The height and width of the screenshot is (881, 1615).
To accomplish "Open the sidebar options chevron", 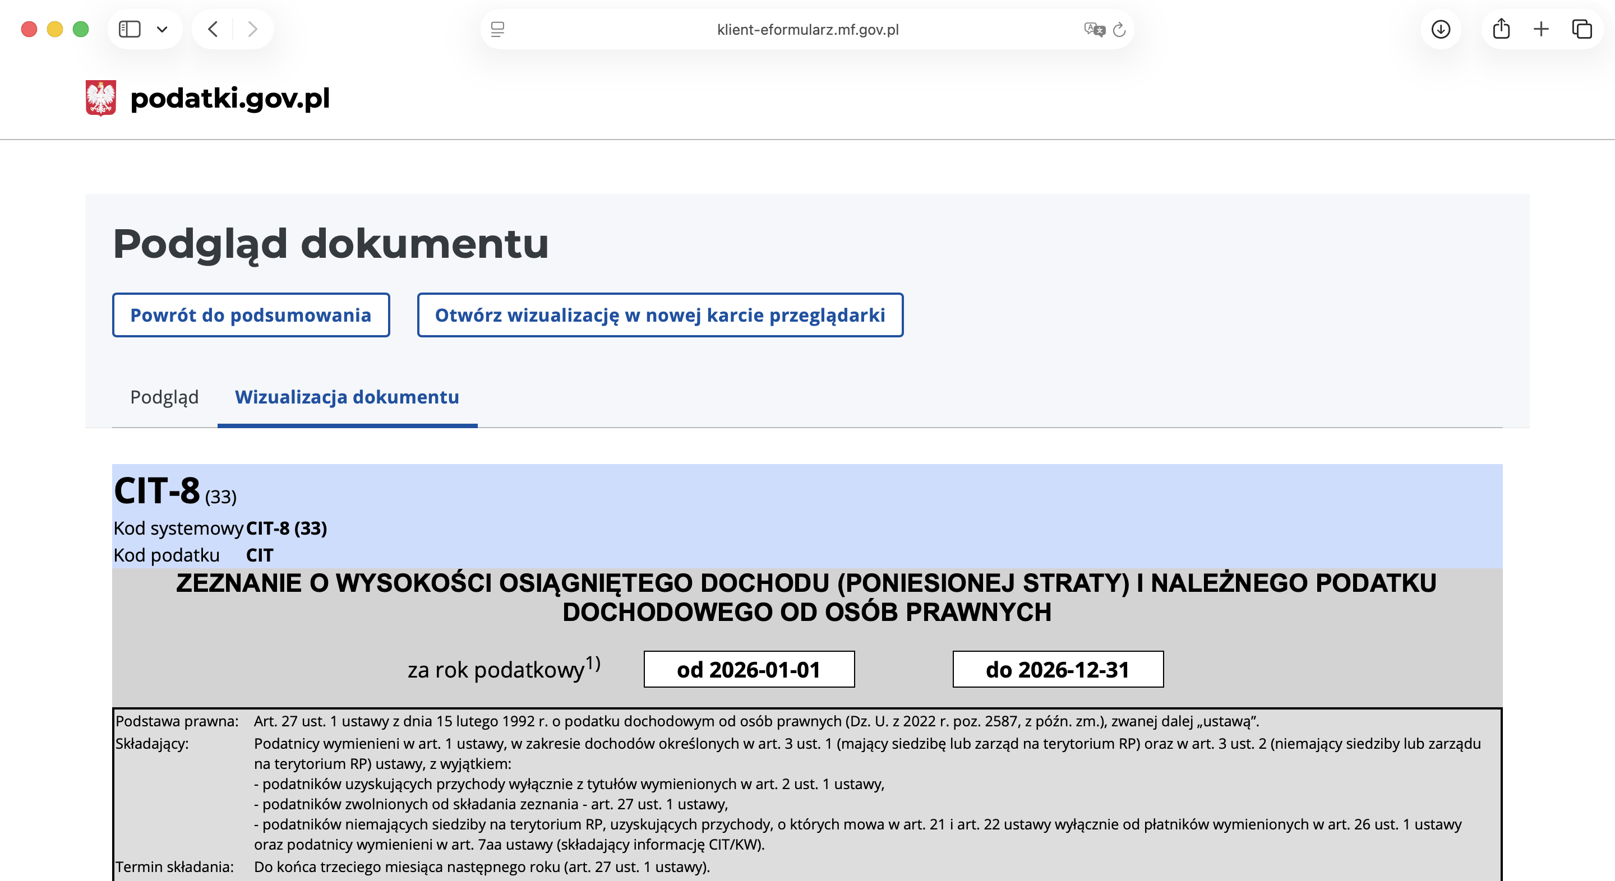I will tap(164, 29).
